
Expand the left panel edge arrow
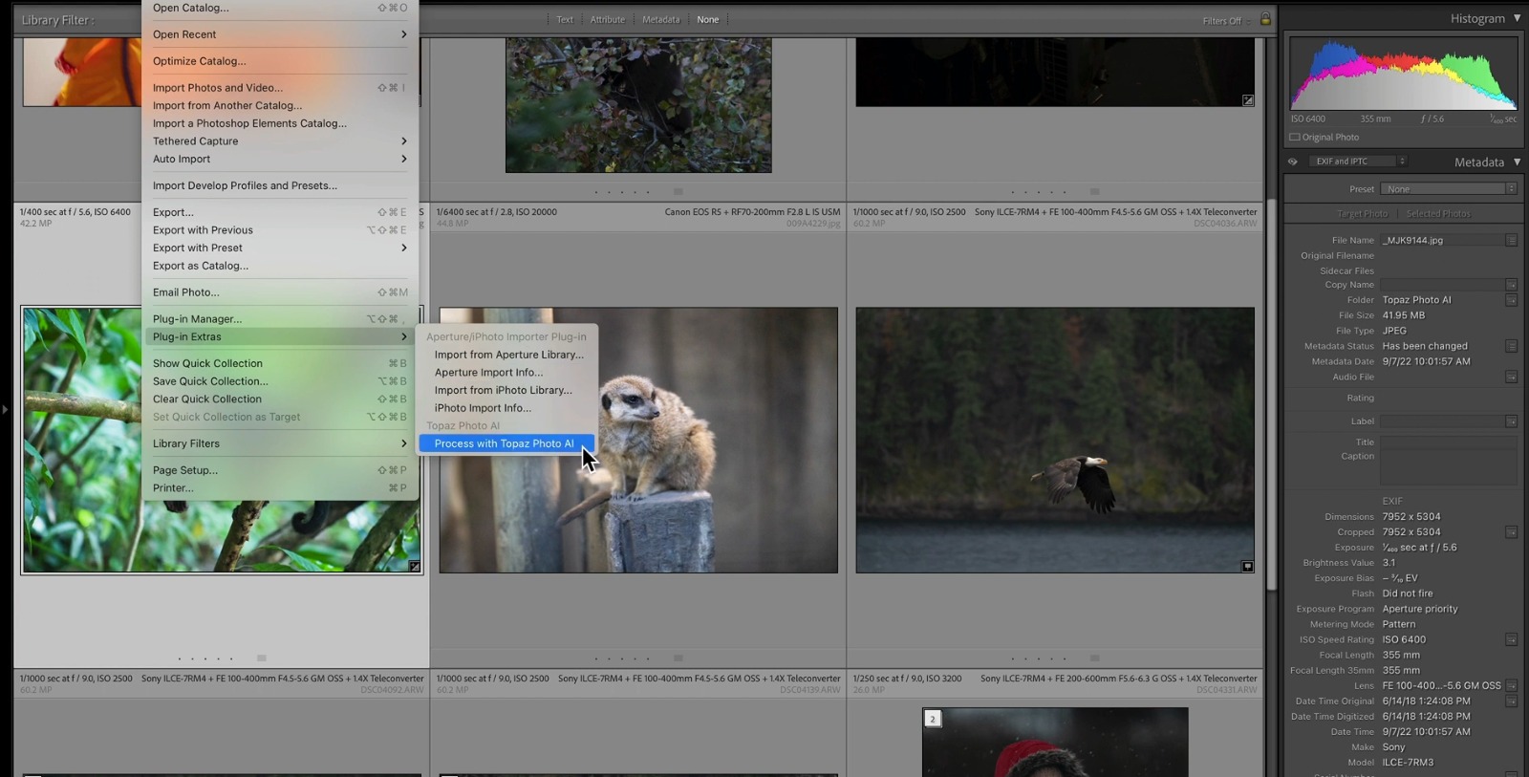click(x=5, y=409)
